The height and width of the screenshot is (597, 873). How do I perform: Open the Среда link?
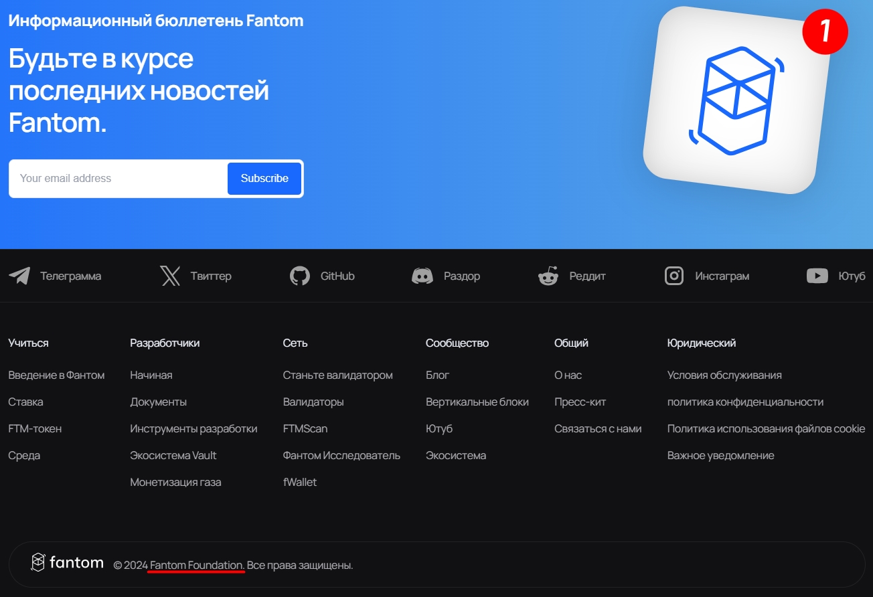click(x=24, y=456)
